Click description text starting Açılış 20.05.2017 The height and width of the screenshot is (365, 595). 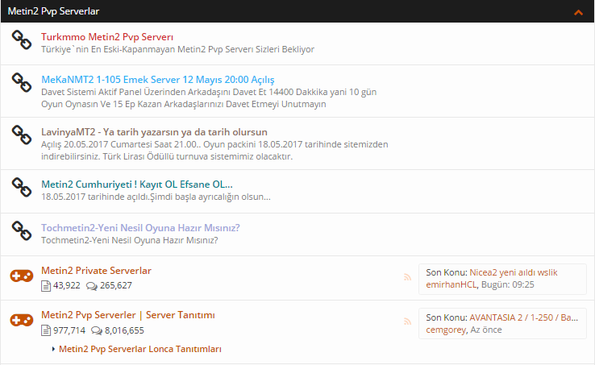(214, 150)
